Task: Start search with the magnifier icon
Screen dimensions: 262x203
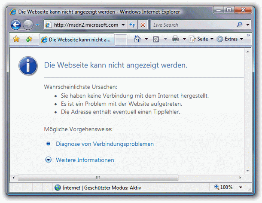Action: coord(239,25)
